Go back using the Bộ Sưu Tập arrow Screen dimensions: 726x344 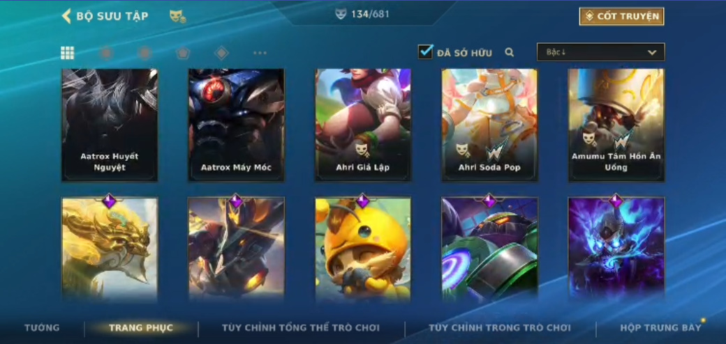66,16
